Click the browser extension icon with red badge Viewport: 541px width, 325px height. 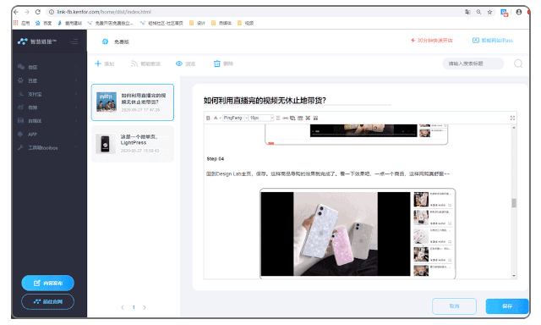(504, 13)
